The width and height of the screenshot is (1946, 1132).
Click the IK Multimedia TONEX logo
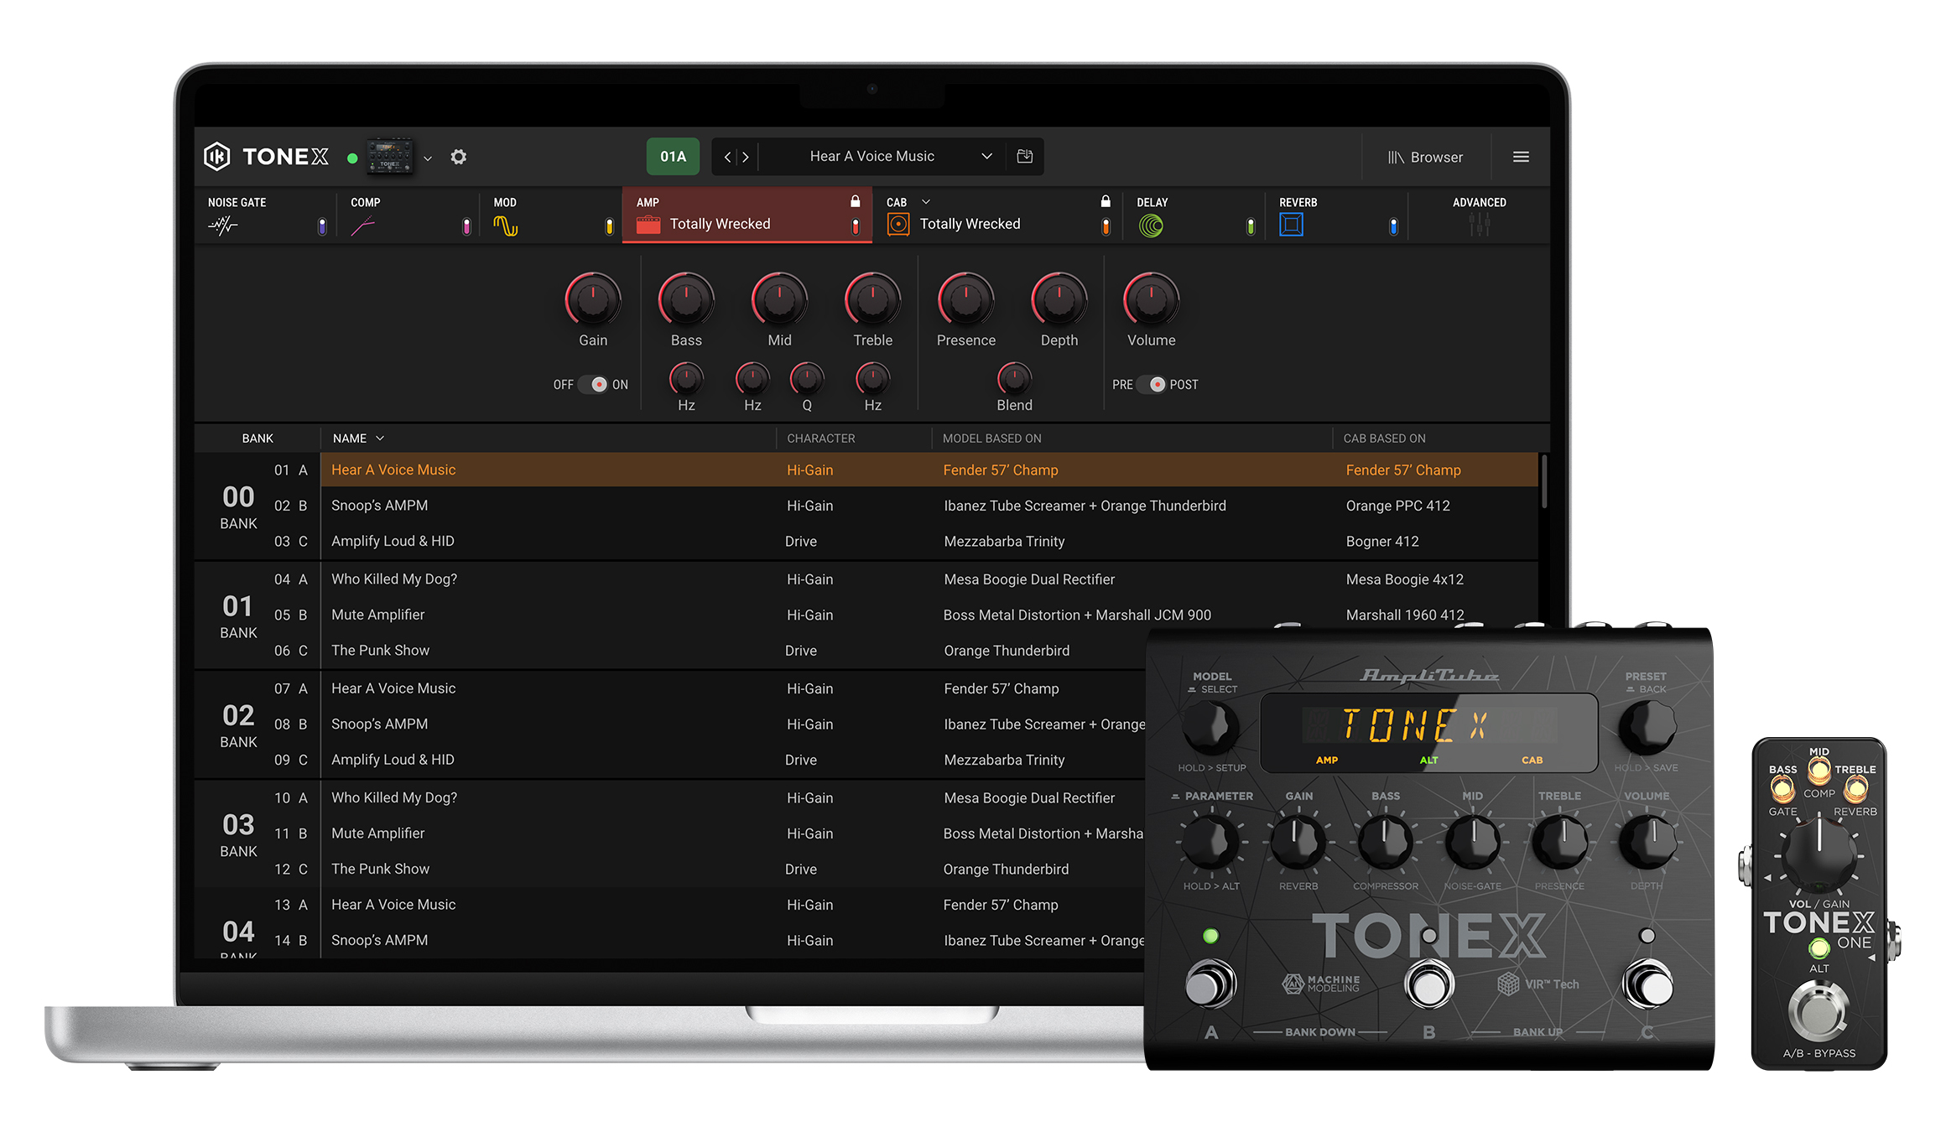pos(267,157)
